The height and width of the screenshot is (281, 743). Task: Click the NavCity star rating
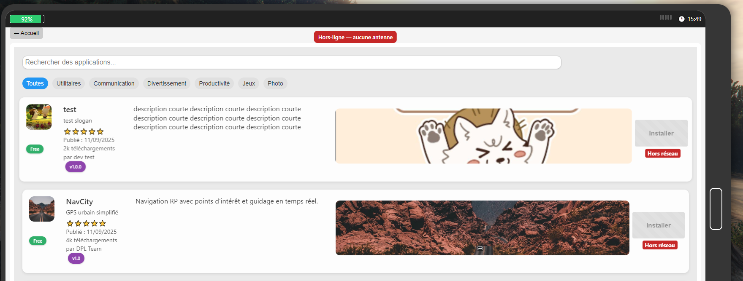click(86, 223)
